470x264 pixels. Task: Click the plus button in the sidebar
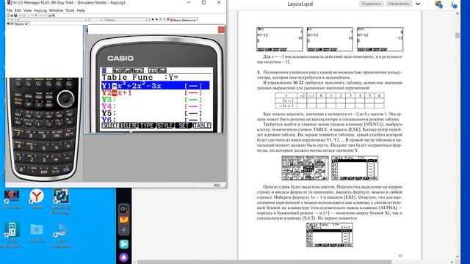pos(124,230)
